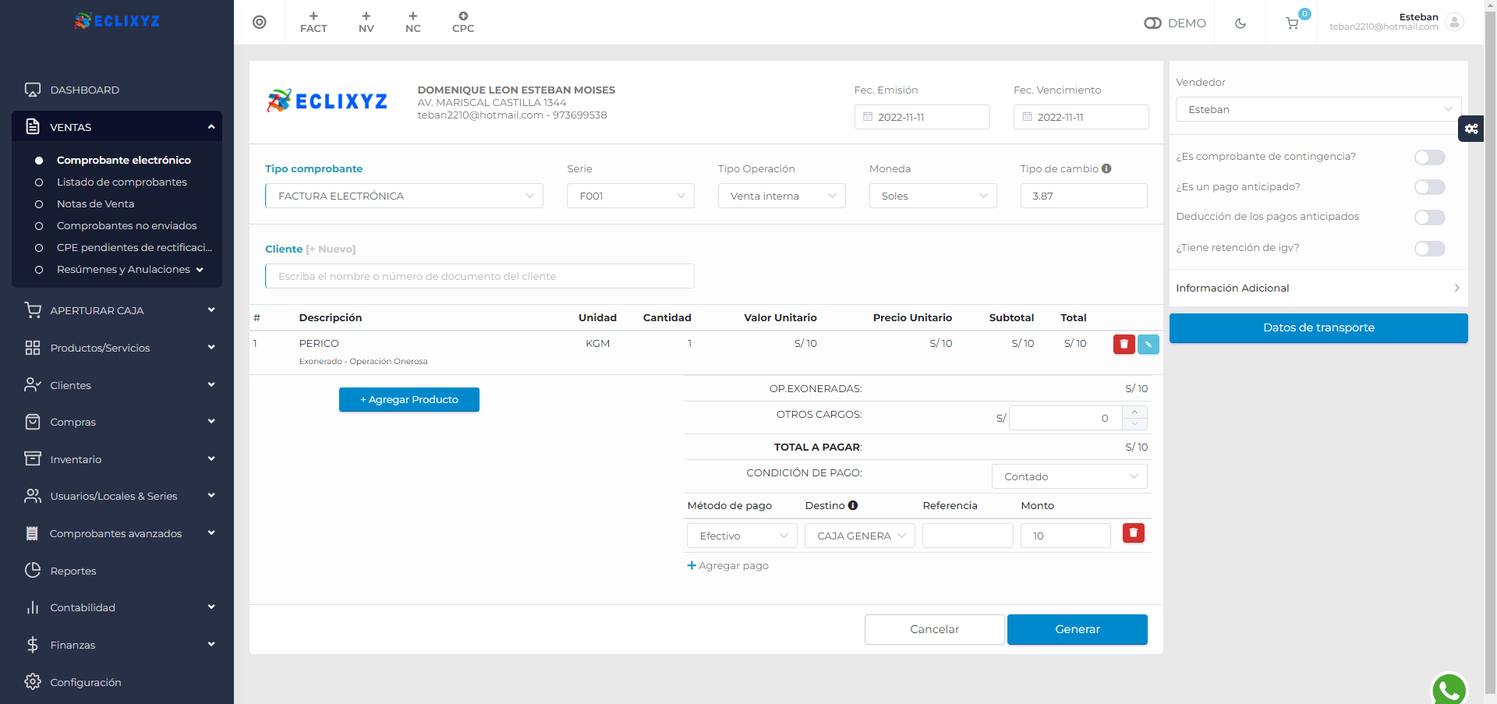Open the CPC creation icon in top toolbar
Image resolution: width=1497 pixels, height=704 pixels.
pyautogui.click(x=463, y=21)
